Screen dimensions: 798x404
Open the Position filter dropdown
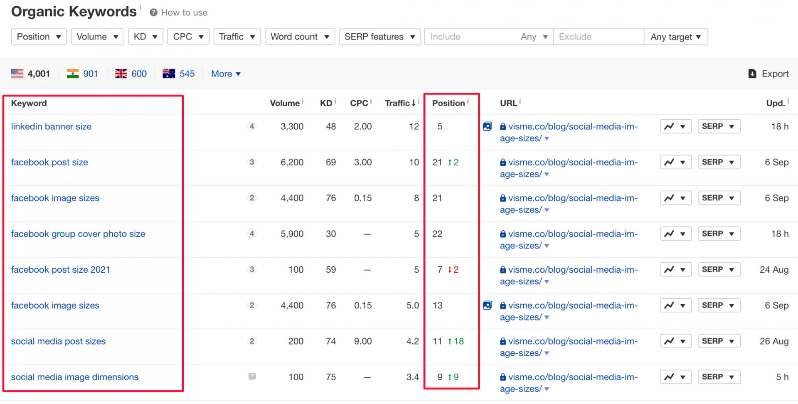[39, 37]
